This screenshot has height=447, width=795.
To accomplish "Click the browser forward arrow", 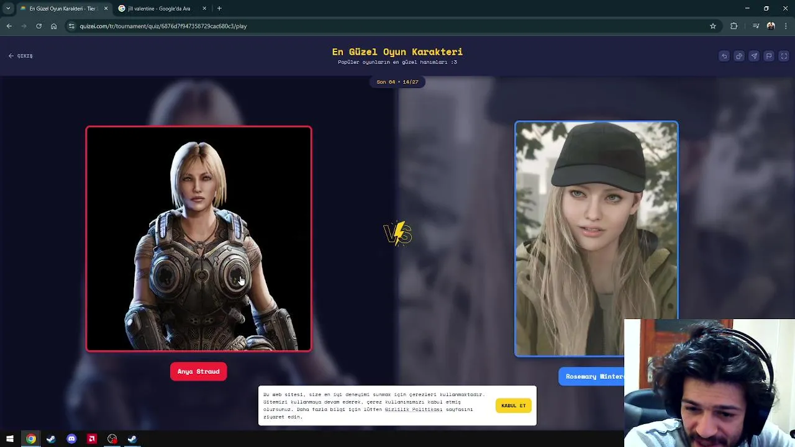I will pyautogui.click(x=24, y=26).
